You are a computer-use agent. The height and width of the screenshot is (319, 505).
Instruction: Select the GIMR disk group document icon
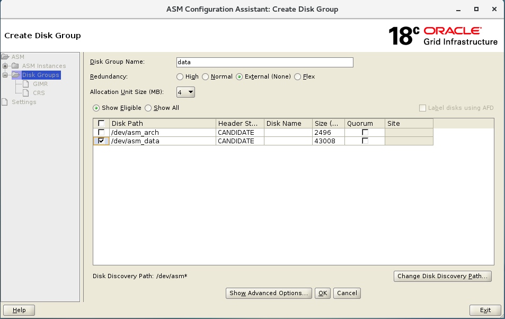pos(26,84)
